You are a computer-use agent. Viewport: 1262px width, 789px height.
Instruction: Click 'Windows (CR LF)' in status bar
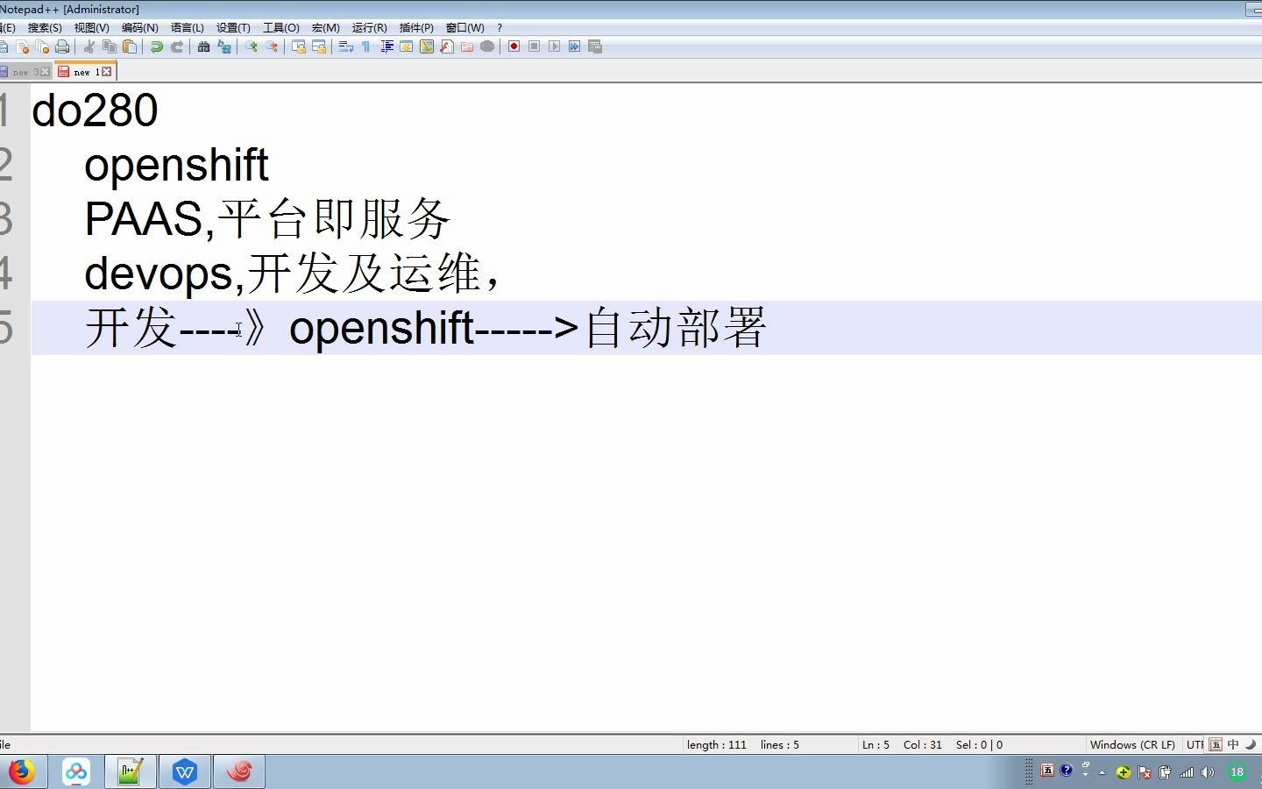(x=1132, y=745)
